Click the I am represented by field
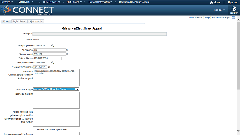The width and height of the screenshot is (240, 135). click(x=56, y=133)
